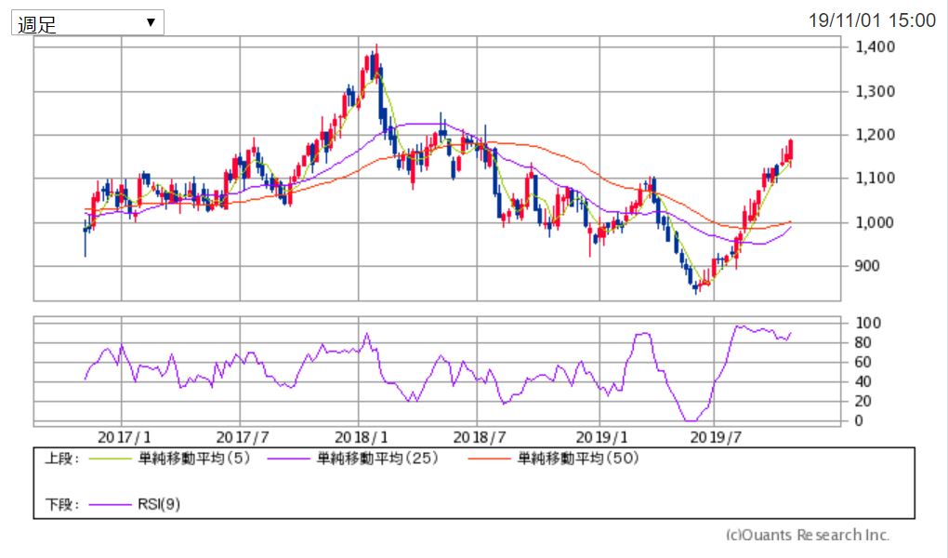Click the 単純移動平均(50) legend entry

579,458
